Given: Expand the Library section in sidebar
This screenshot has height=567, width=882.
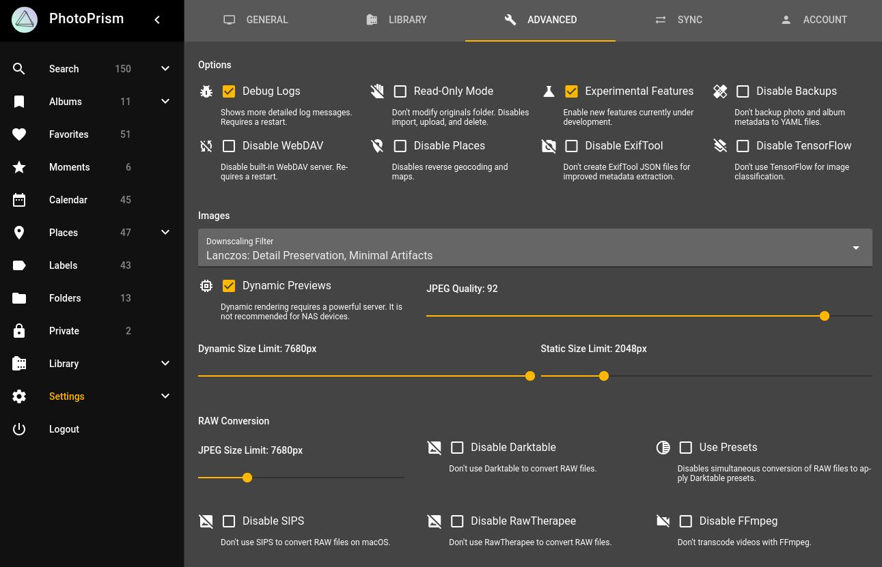Looking at the screenshot, I should click(165, 363).
